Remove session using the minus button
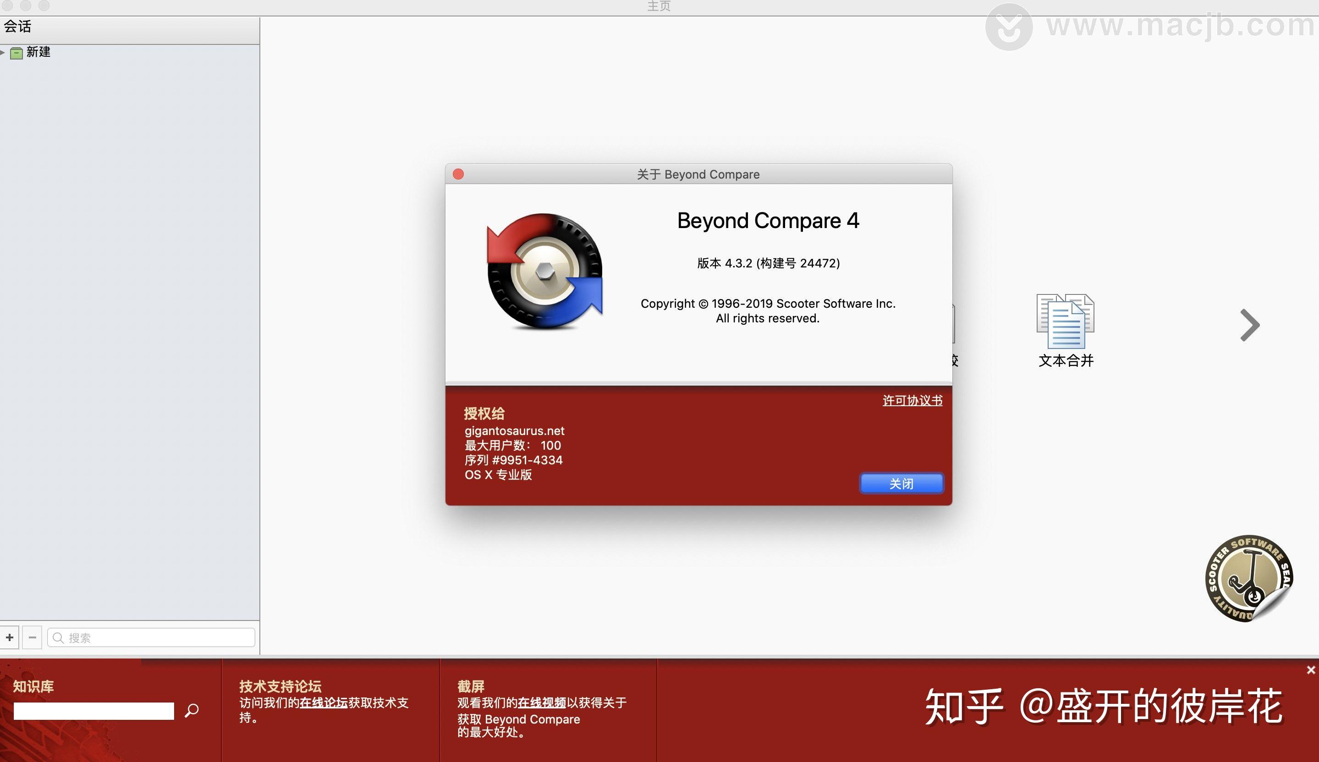This screenshot has height=762, width=1319. click(32, 637)
